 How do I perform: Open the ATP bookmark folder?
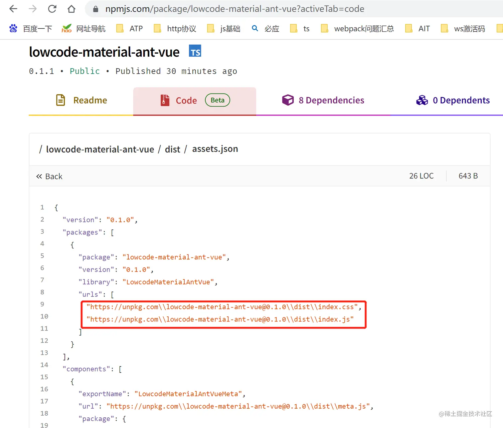[129, 29]
